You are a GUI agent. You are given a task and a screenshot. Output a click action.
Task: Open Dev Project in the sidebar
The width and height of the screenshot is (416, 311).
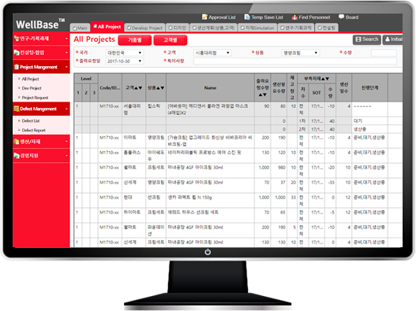coord(32,88)
